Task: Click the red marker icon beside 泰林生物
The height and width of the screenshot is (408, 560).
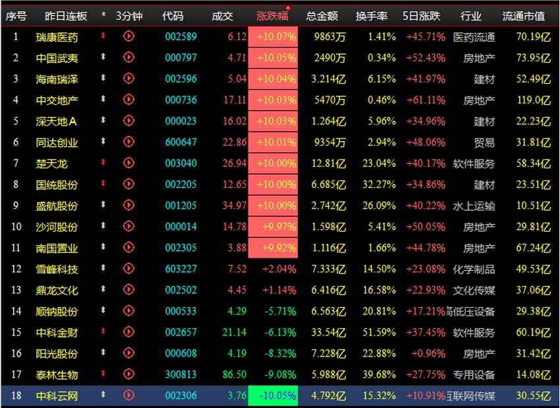Action: click(x=103, y=373)
